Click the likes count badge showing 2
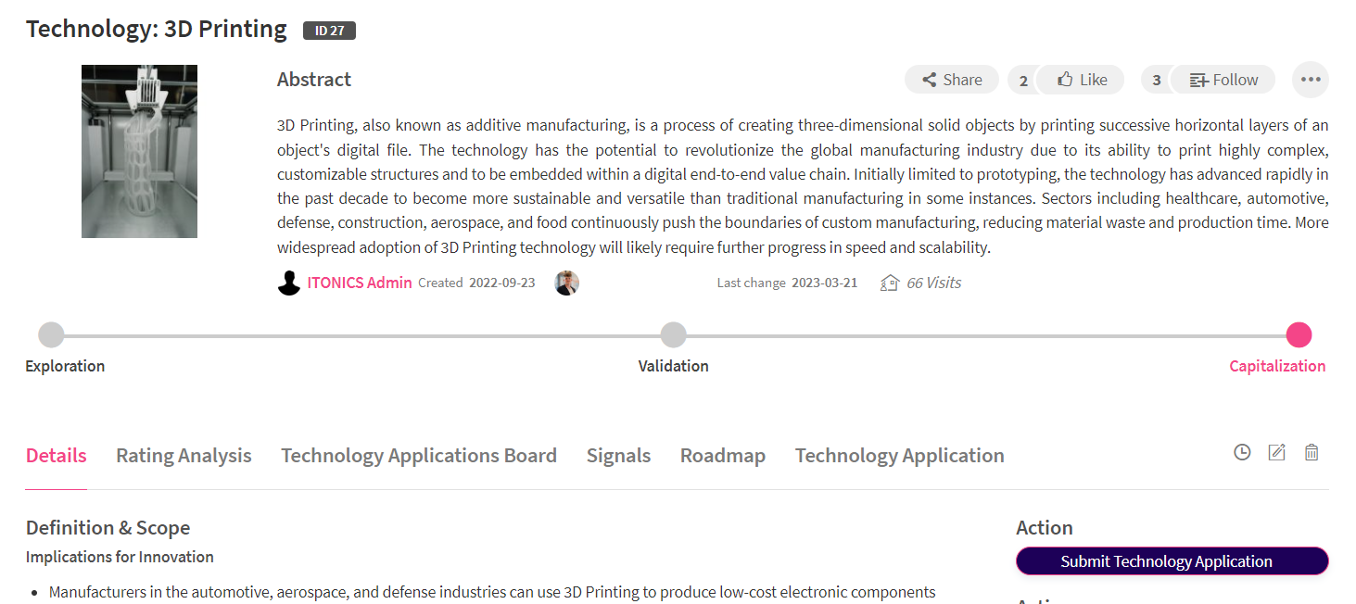1356x604 pixels. (x=1023, y=81)
